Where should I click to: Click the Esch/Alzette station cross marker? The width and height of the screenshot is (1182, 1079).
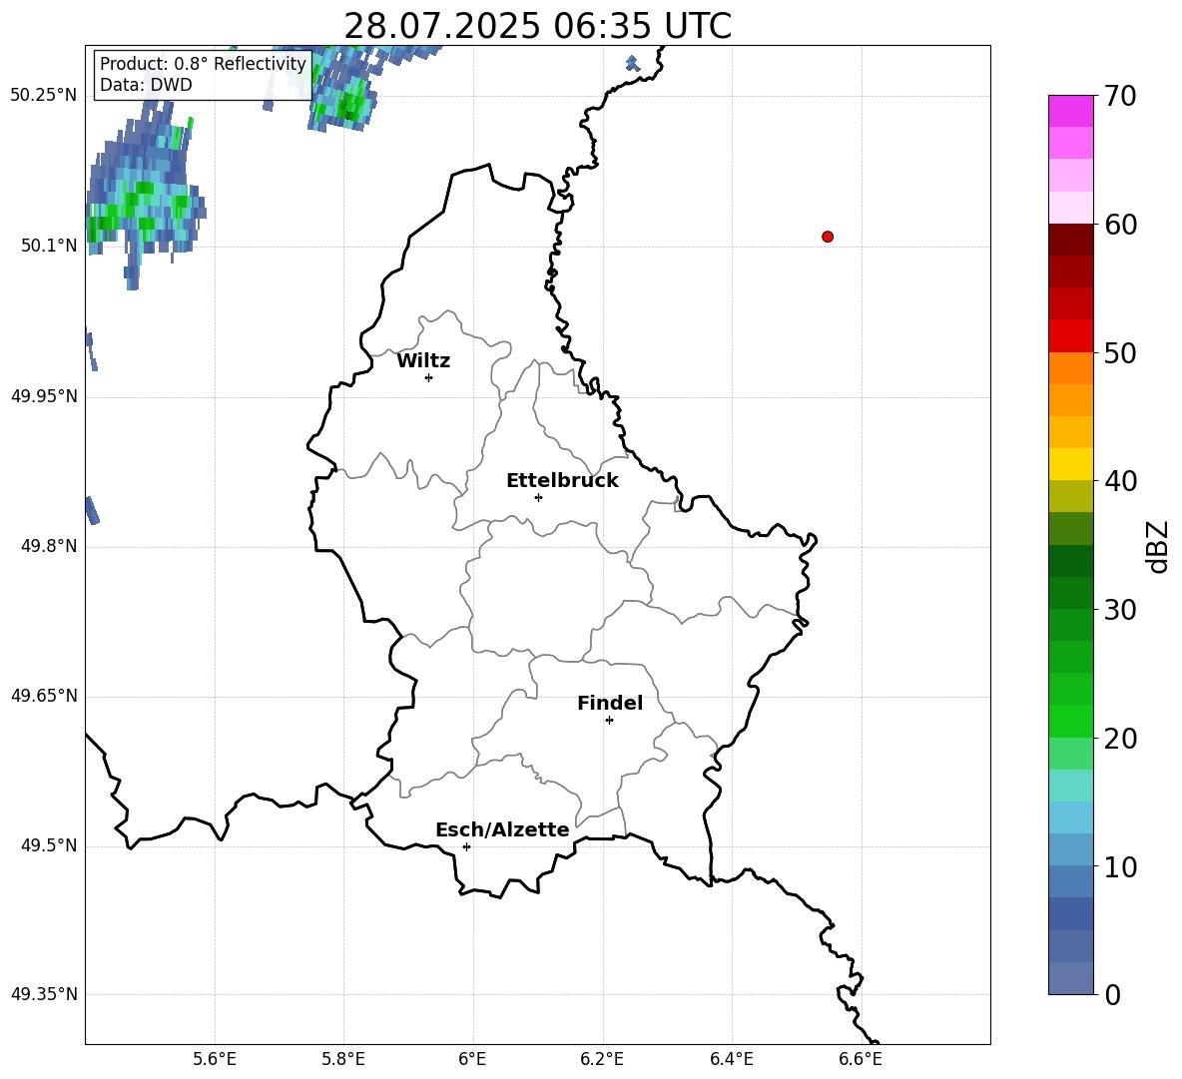[x=466, y=846]
